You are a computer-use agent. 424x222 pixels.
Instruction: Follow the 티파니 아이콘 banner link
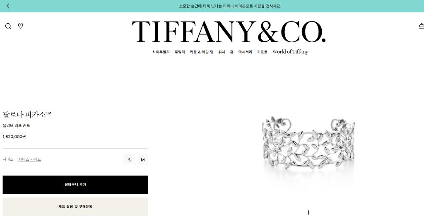234,6
